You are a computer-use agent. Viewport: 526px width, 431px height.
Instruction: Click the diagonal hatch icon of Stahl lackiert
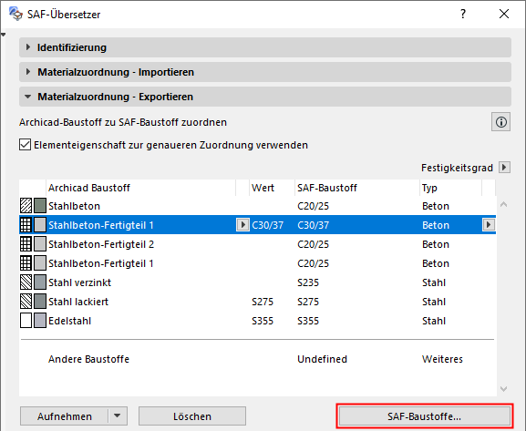26,302
